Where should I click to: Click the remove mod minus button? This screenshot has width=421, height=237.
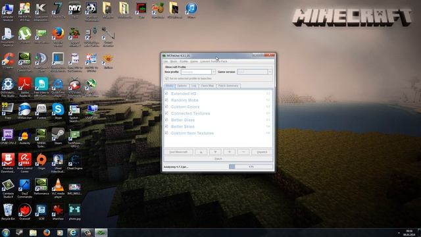243,152
